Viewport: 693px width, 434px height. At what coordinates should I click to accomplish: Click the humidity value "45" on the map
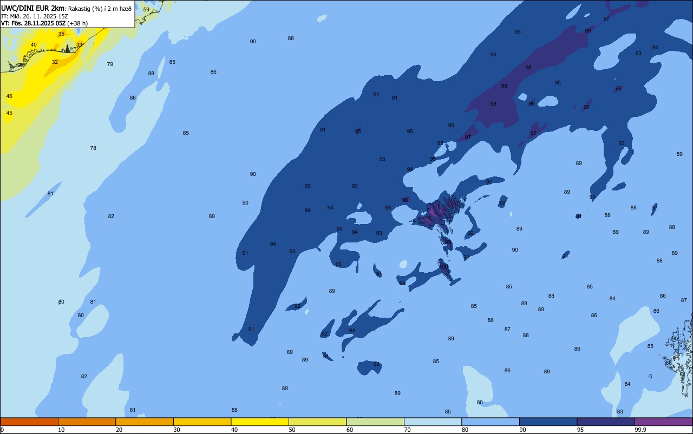pos(9,113)
